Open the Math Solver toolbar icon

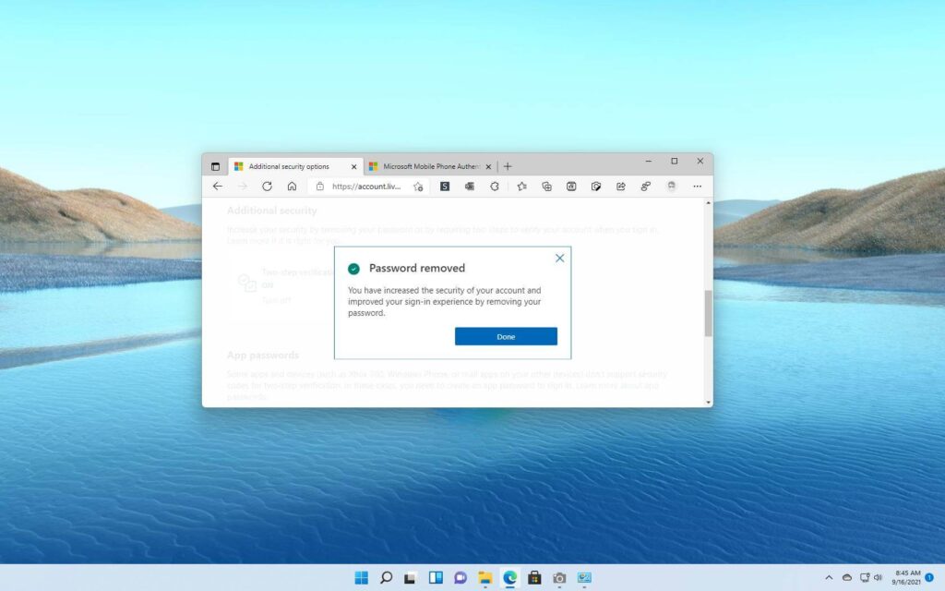pyautogui.click(x=571, y=187)
